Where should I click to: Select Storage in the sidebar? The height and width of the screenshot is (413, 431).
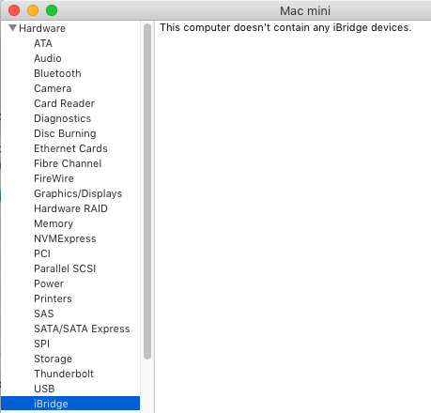pyautogui.click(x=53, y=359)
